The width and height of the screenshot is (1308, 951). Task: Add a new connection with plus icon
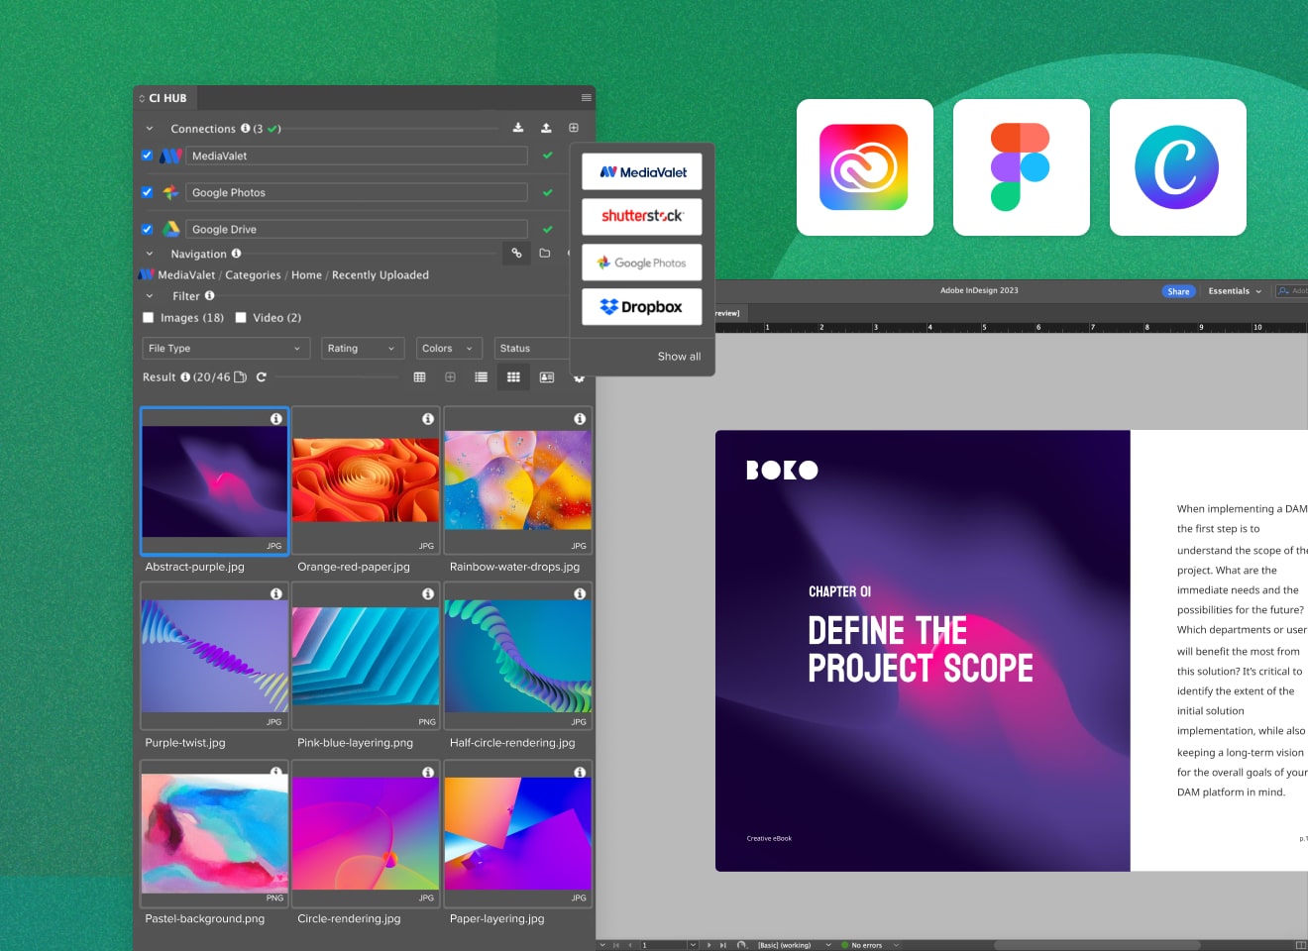click(x=574, y=128)
